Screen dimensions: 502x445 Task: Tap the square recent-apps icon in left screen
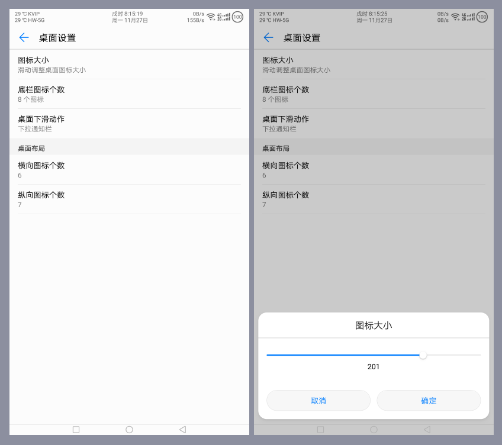[x=76, y=430]
